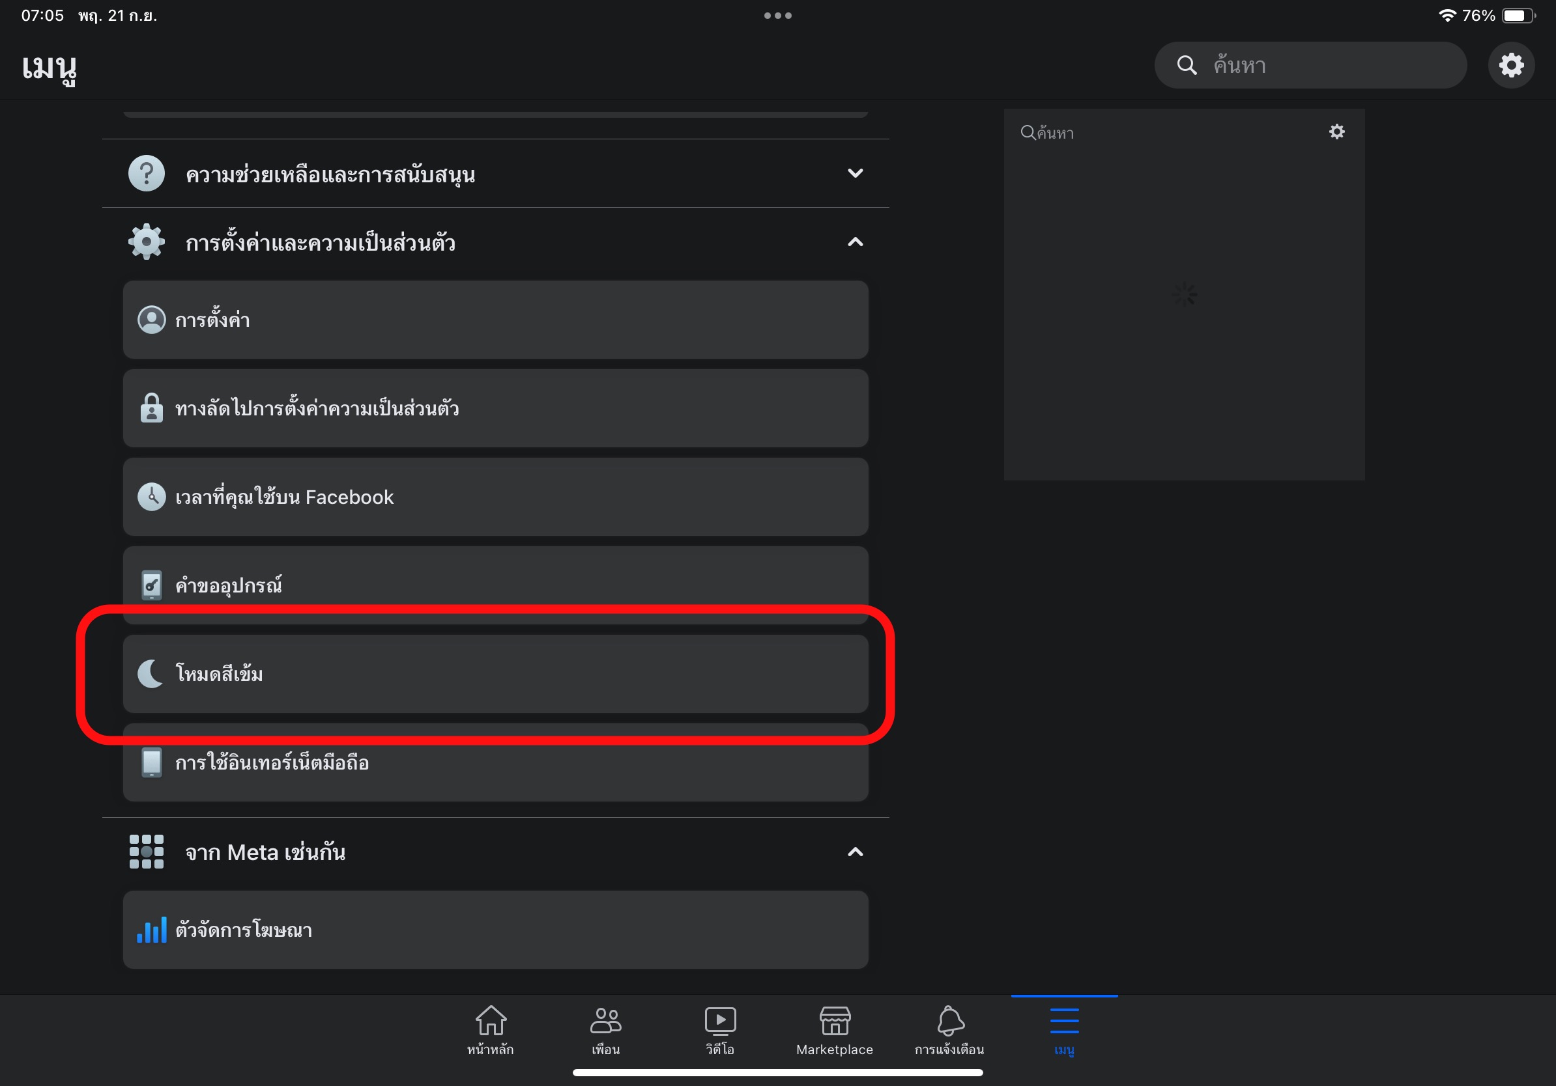1556x1086 pixels.
Task: Open Your Time on Facebook item
Action: [495, 497]
